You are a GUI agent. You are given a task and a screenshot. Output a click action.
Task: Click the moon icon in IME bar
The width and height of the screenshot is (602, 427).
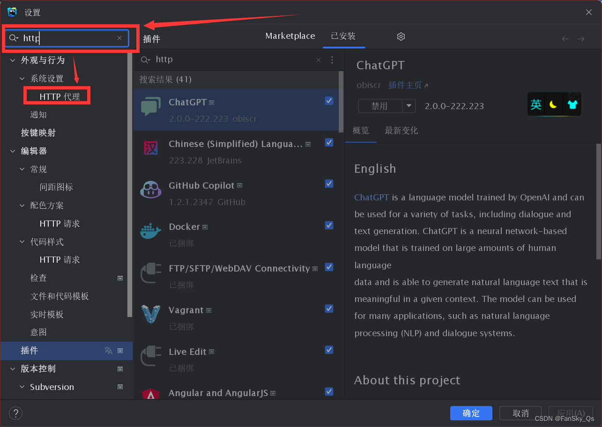pyautogui.click(x=553, y=105)
